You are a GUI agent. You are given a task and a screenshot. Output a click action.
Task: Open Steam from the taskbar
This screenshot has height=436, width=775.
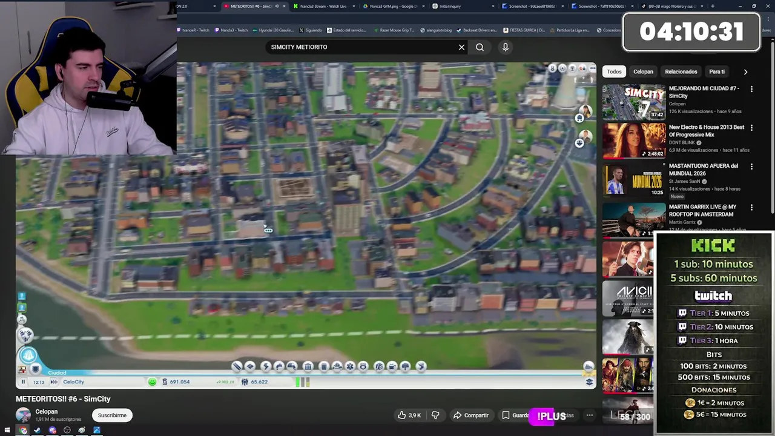(x=38, y=430)
